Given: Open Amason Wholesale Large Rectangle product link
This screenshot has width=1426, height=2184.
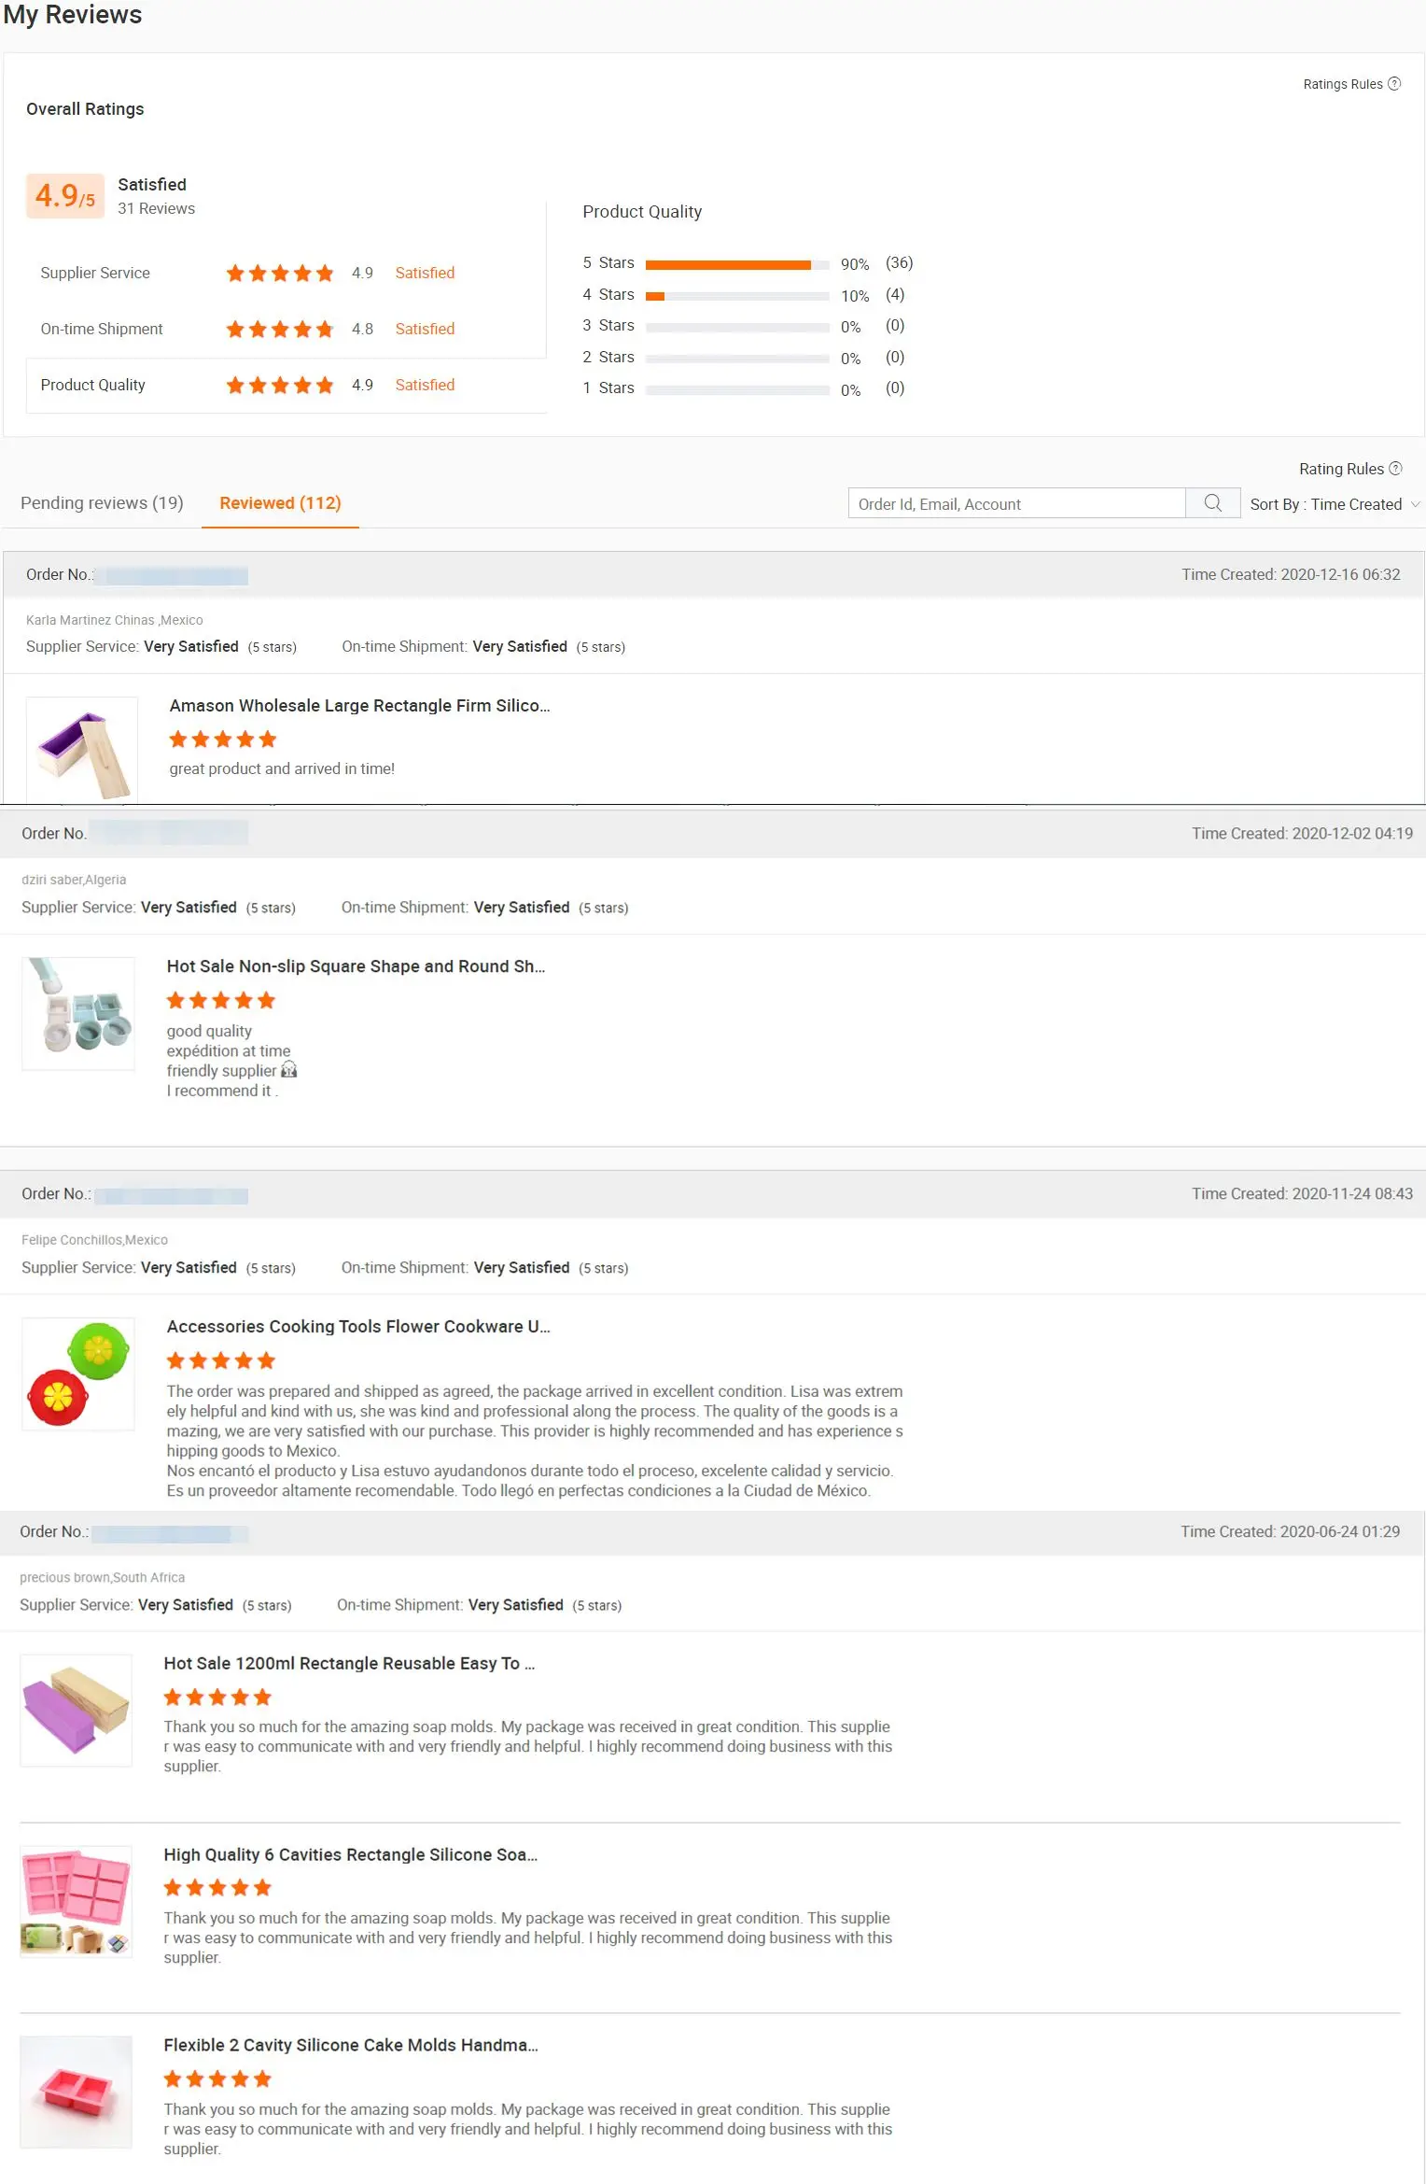Looking at the screenshot, I should coord(359,706).
